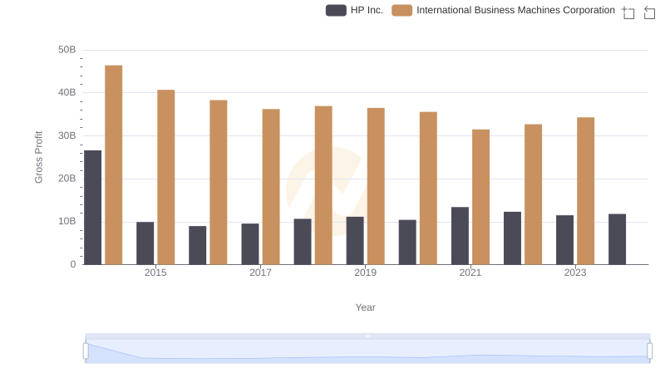Click the HP Inc. bar for 2023
Screen dimensions: 665x383
click(x=565, y=240)
